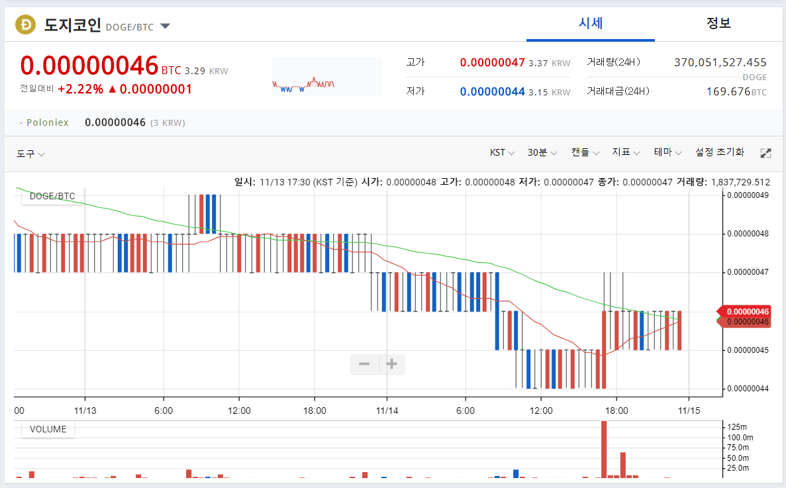
Task: Open the 도구 tools dropdown
Action: pyautogui.click(x=30, y=154)
